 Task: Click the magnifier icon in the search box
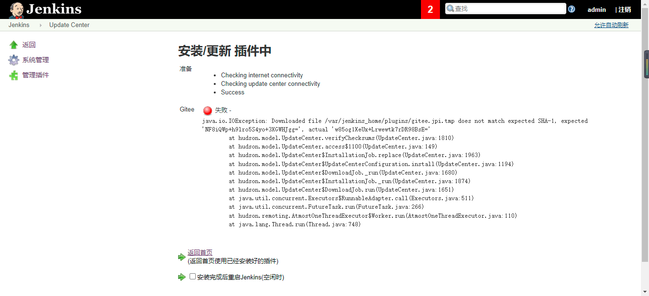449,8
